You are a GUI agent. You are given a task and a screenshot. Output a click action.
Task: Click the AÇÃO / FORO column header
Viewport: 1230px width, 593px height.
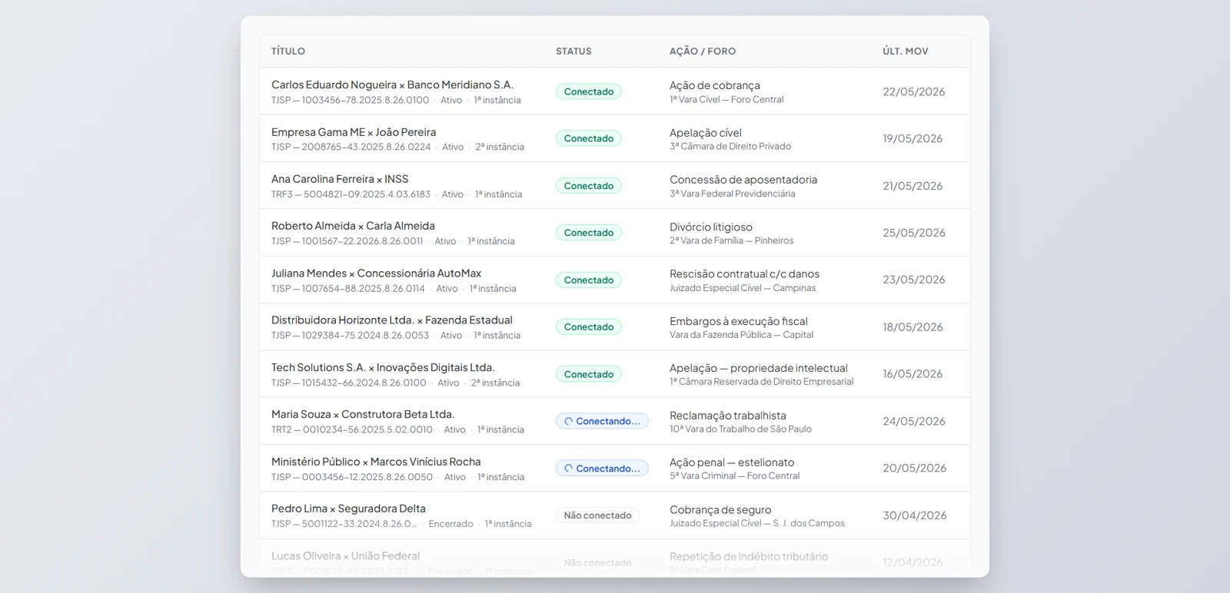click(x=703, y=51)
